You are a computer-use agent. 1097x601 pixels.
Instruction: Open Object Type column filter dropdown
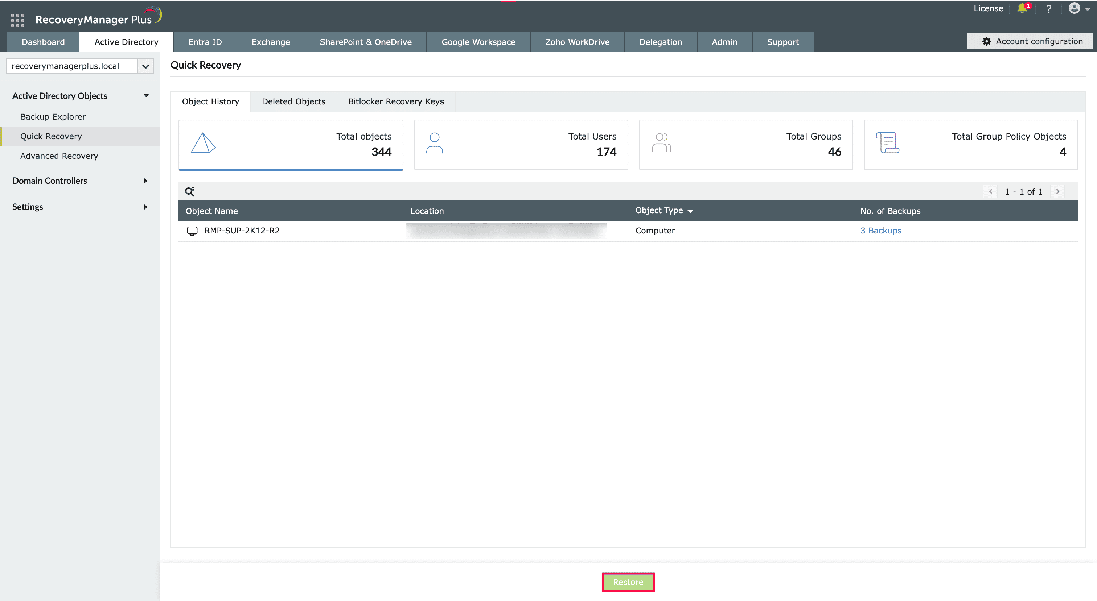[x=690, y=211]
